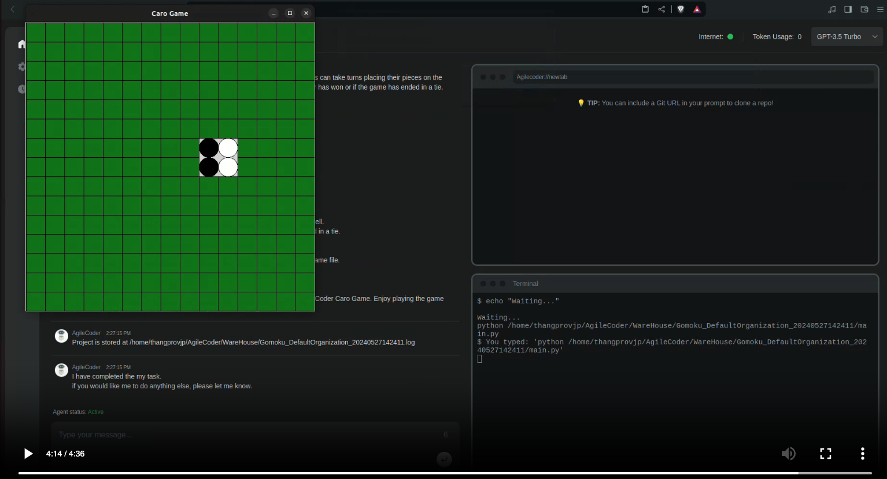
Task: Click the share icon in address bar
Action: 661,9
